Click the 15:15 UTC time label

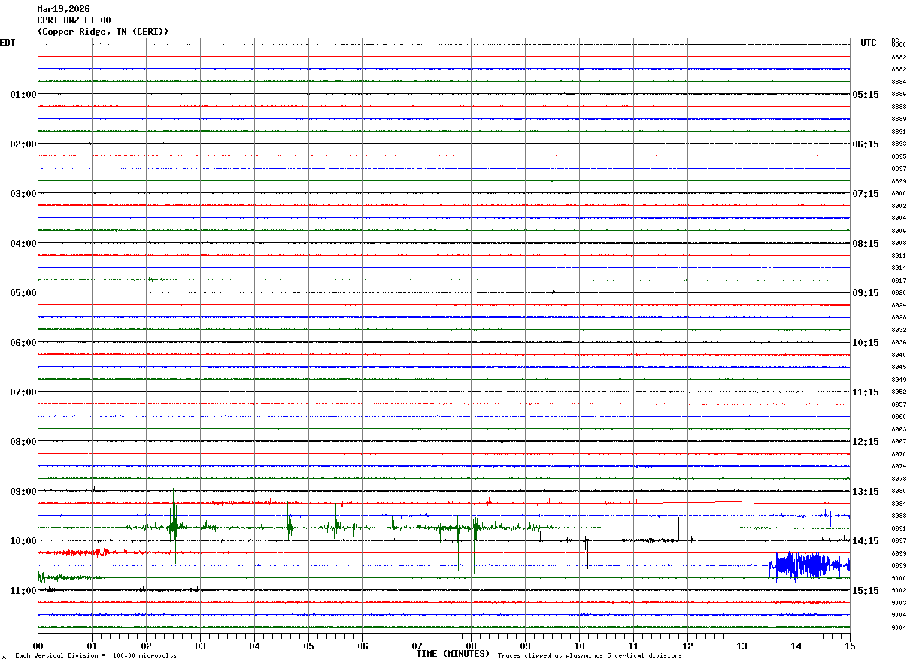(x=866, y=591)
